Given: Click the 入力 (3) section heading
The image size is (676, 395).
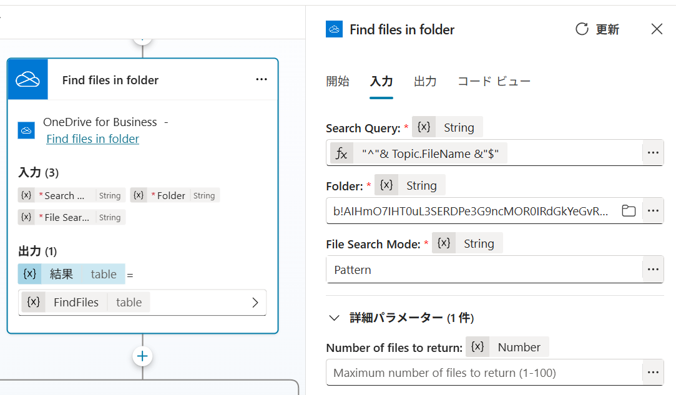Looking at the screenshot, I should 38,172.
